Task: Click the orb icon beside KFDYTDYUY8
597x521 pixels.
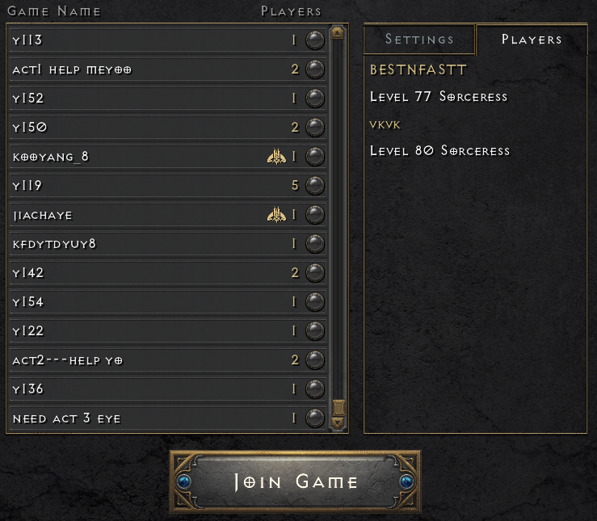Action: 315,244
